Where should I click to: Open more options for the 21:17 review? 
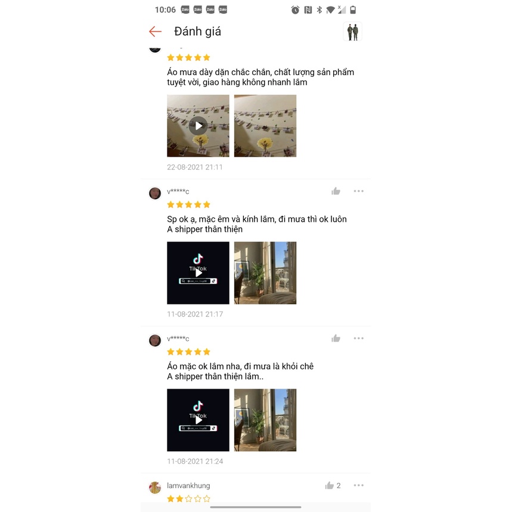[359, 191]
